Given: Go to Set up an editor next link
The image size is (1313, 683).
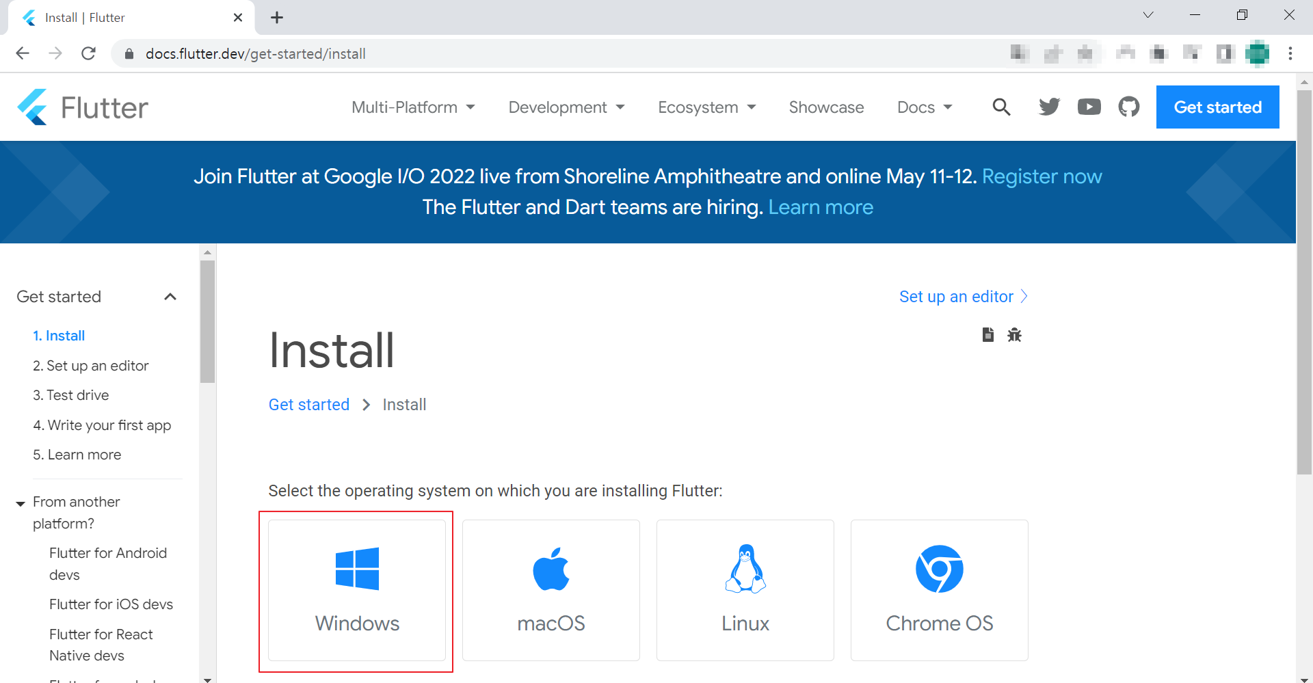Looking at the screenshot, I should click(964, 297).
